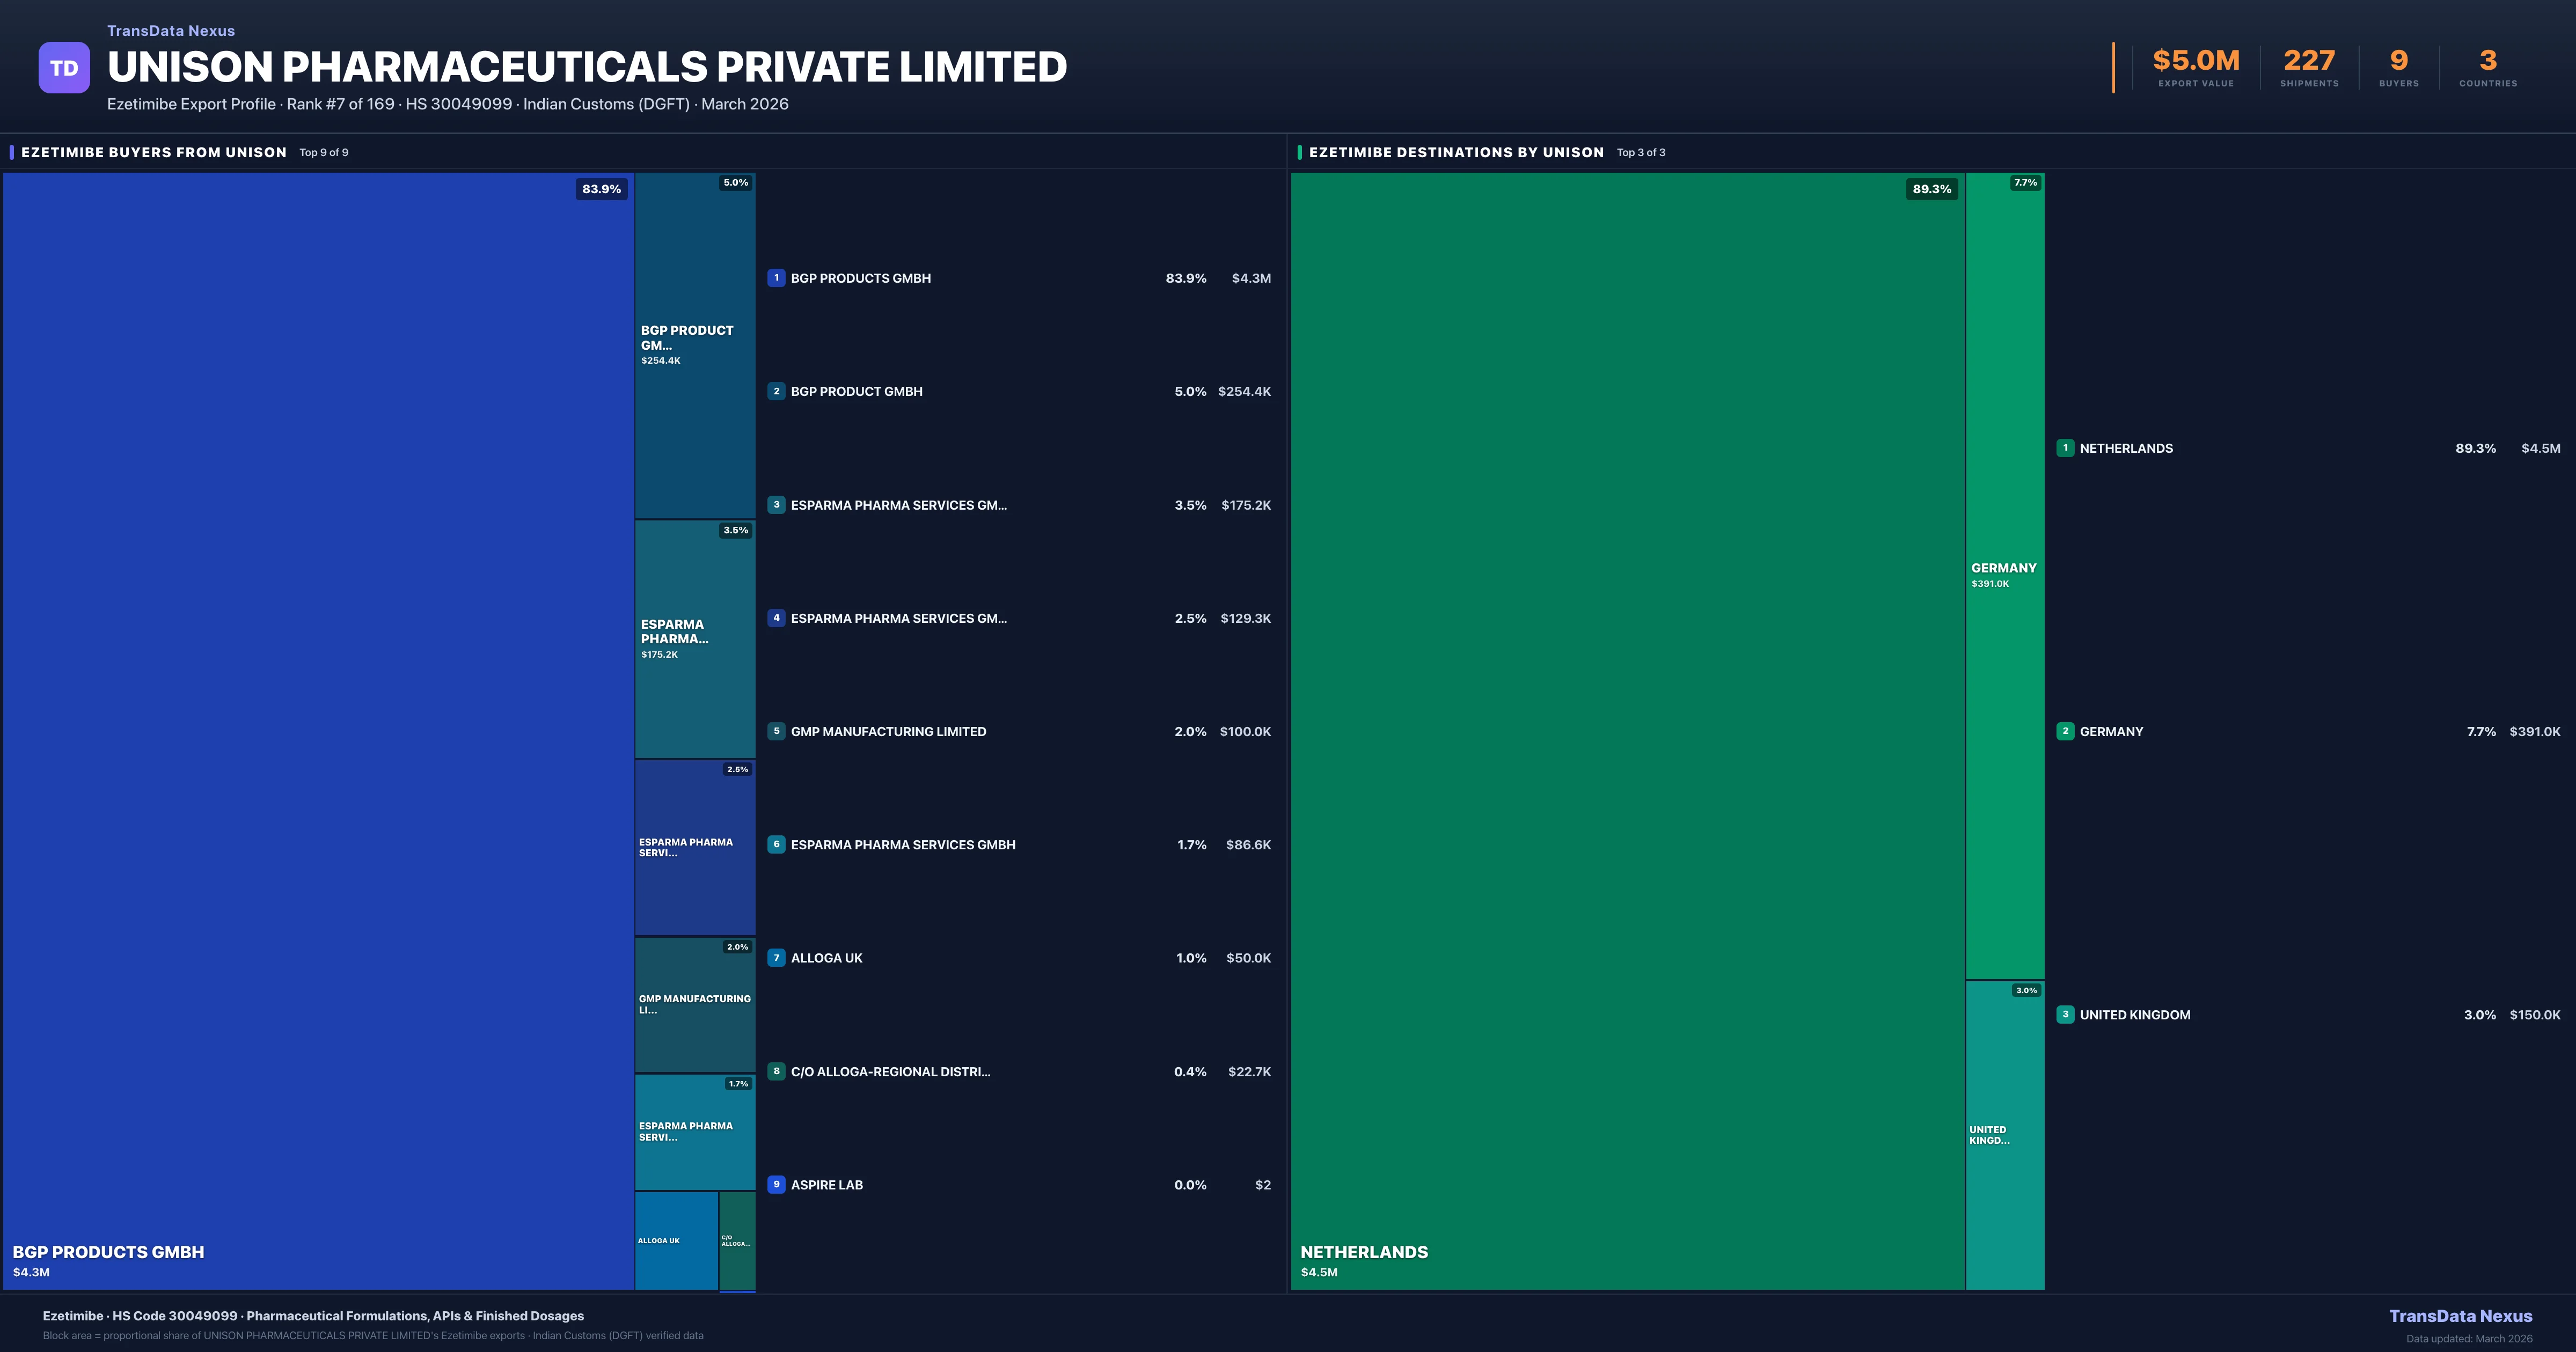Click rank badge 2 beside GERMANY legend
The image size is (2576, 1352).
pyautogui.click(x=2065, y=731)
